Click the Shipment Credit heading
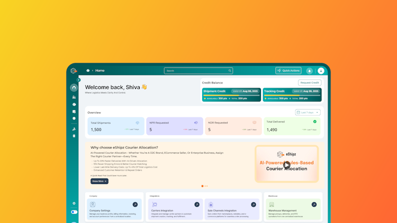397x223 pixels. click(214, 91)
